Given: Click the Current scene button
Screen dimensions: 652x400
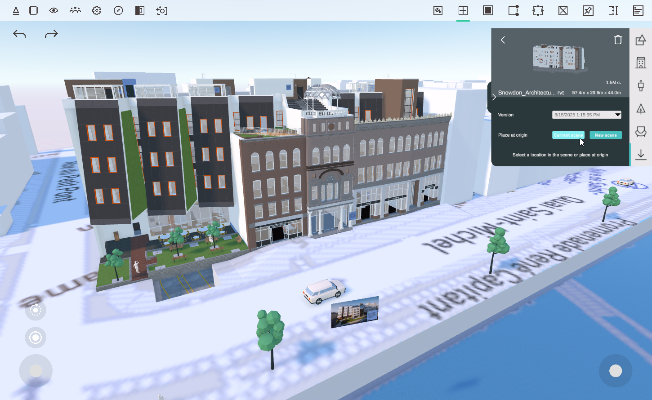Looking at the screenshot, I should (x=568, y=135).
